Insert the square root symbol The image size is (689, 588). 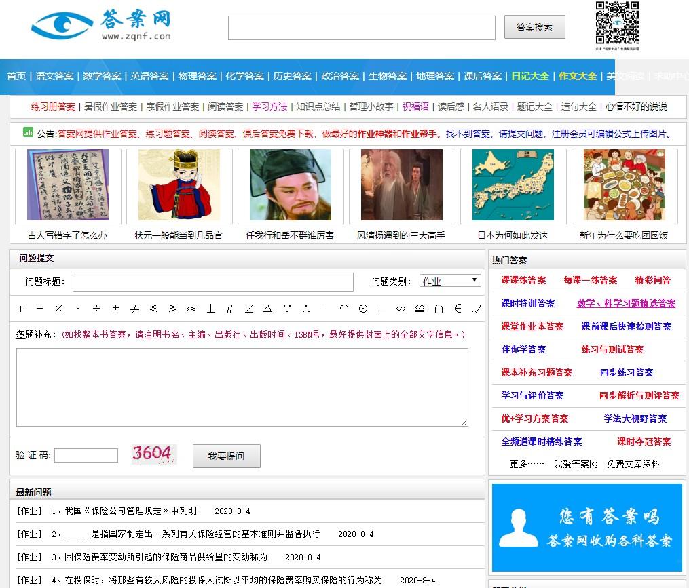coord(477,309)
